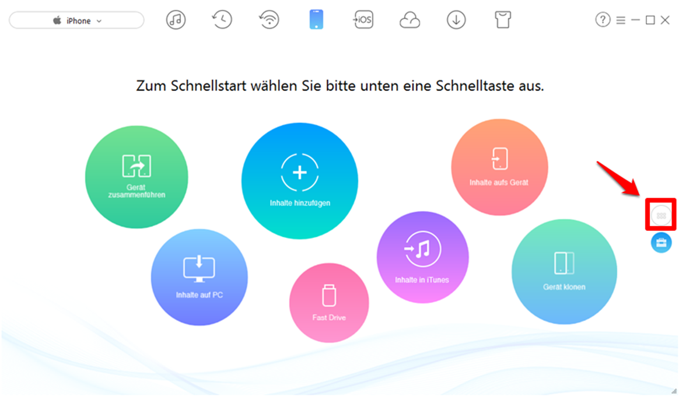Click the Inhalte in iTunes circle
679x396 pixels.
pyautogui.click(x=422, y=257)
